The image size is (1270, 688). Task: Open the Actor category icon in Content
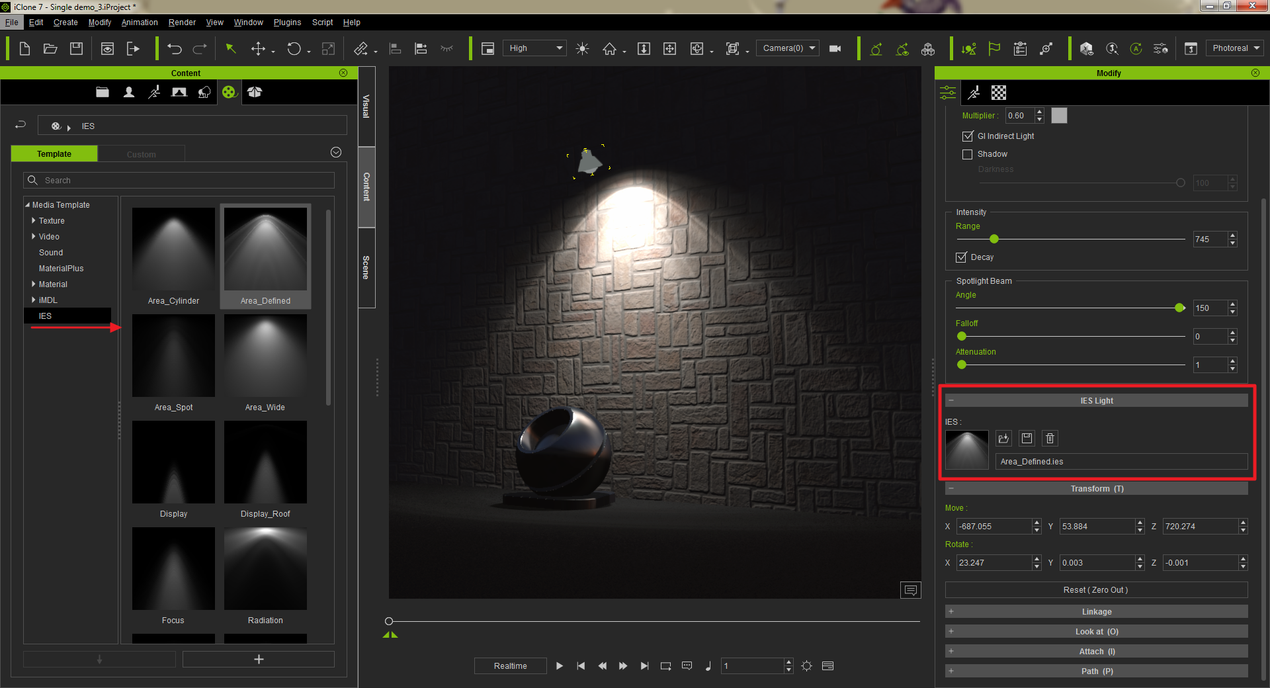pyautogui.click(x=128, y=92)
